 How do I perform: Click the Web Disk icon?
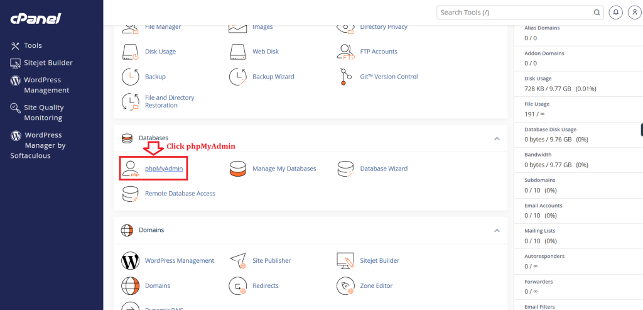[238, 52]
